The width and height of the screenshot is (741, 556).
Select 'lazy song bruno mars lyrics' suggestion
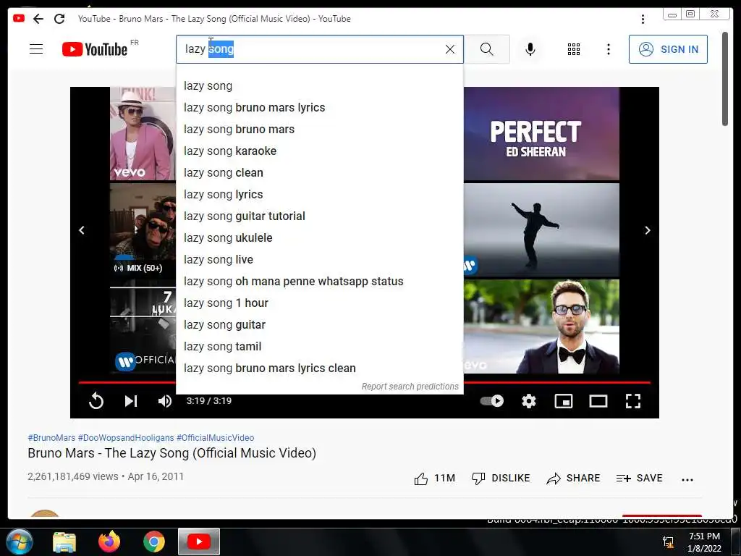point(319,108)
